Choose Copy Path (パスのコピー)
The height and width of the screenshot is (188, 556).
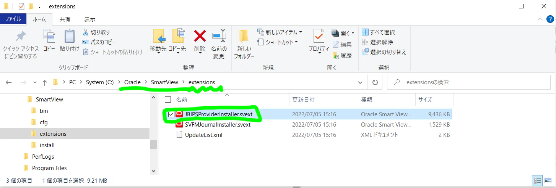click(99, 42)
